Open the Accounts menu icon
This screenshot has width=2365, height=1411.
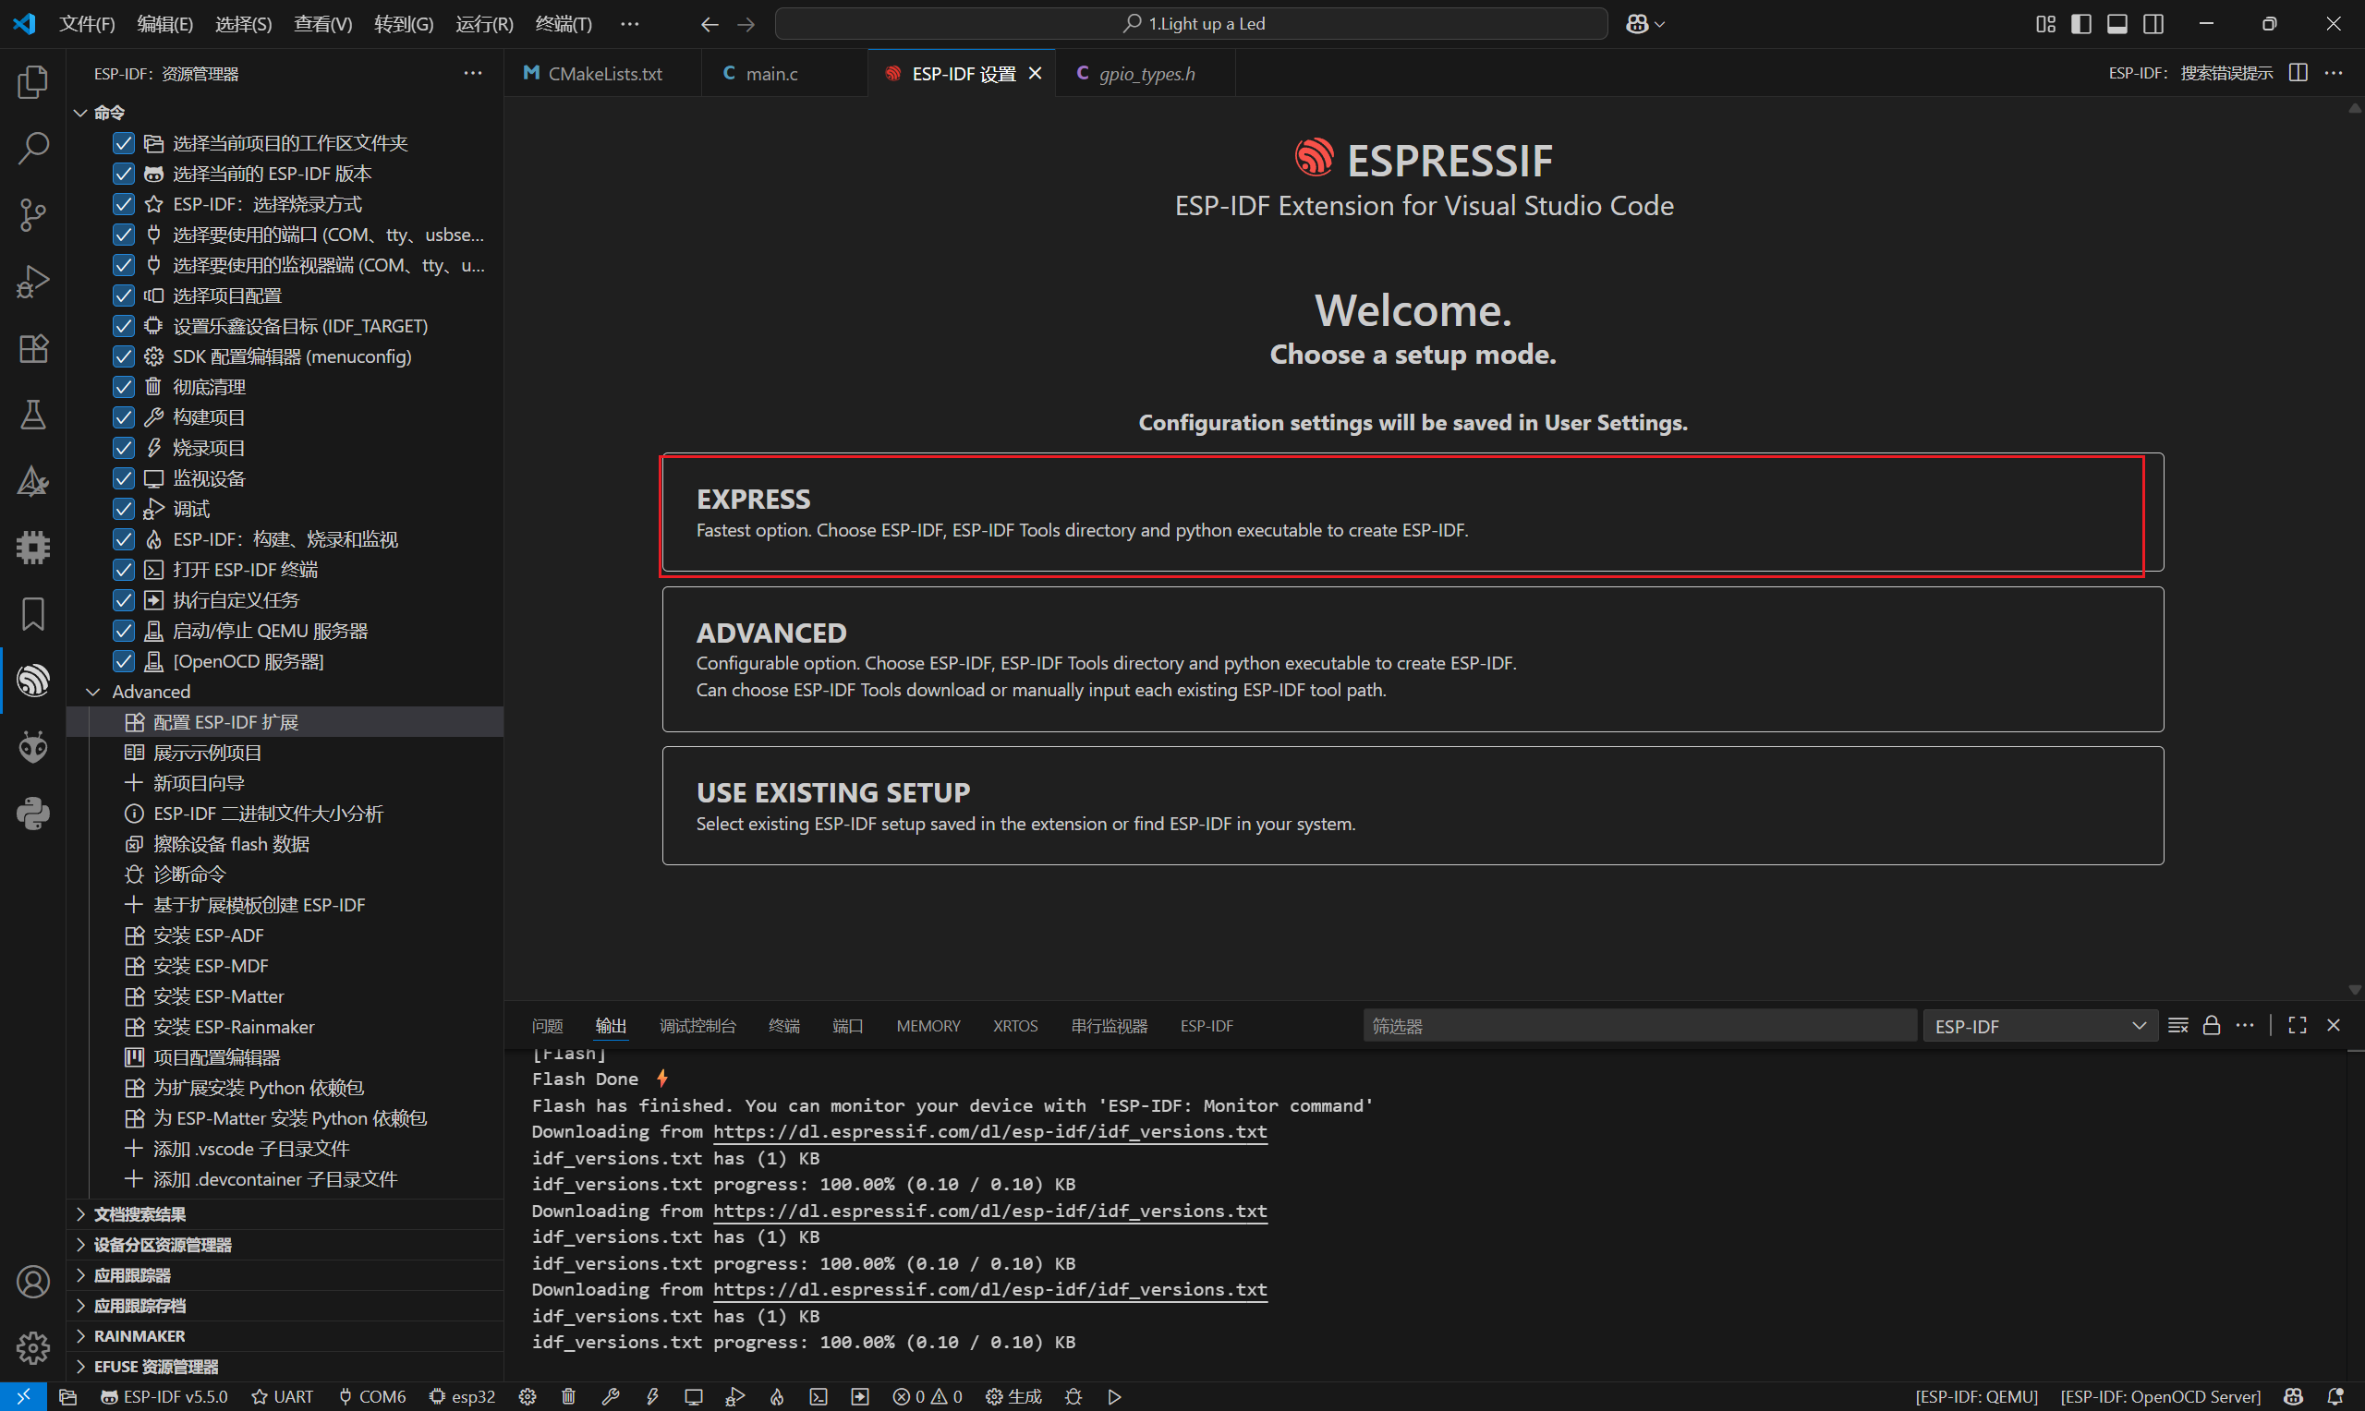click(33, 1282)
